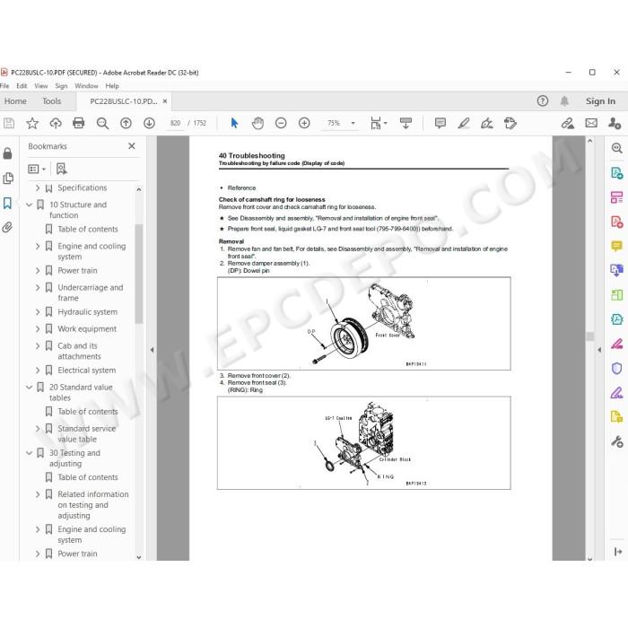This screenshot has height=628, width=628.
Task: Add a comment sticky note
Action: [440, 123]
